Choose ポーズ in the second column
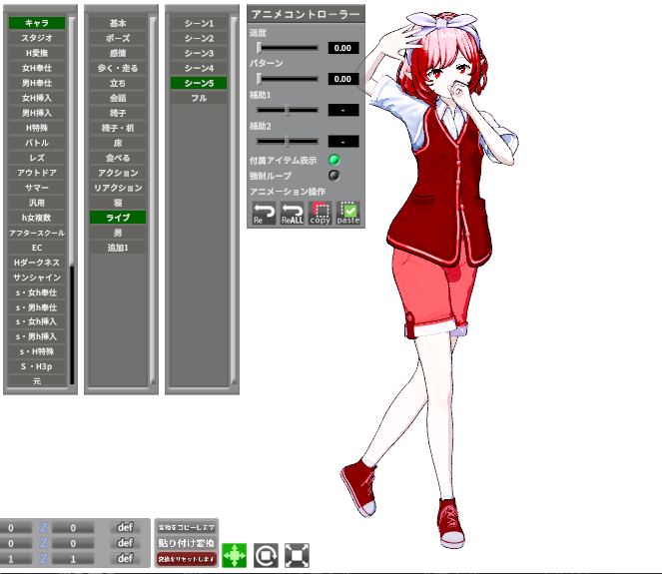Screen dimensions: 662x574 click(x=117, y=38)
